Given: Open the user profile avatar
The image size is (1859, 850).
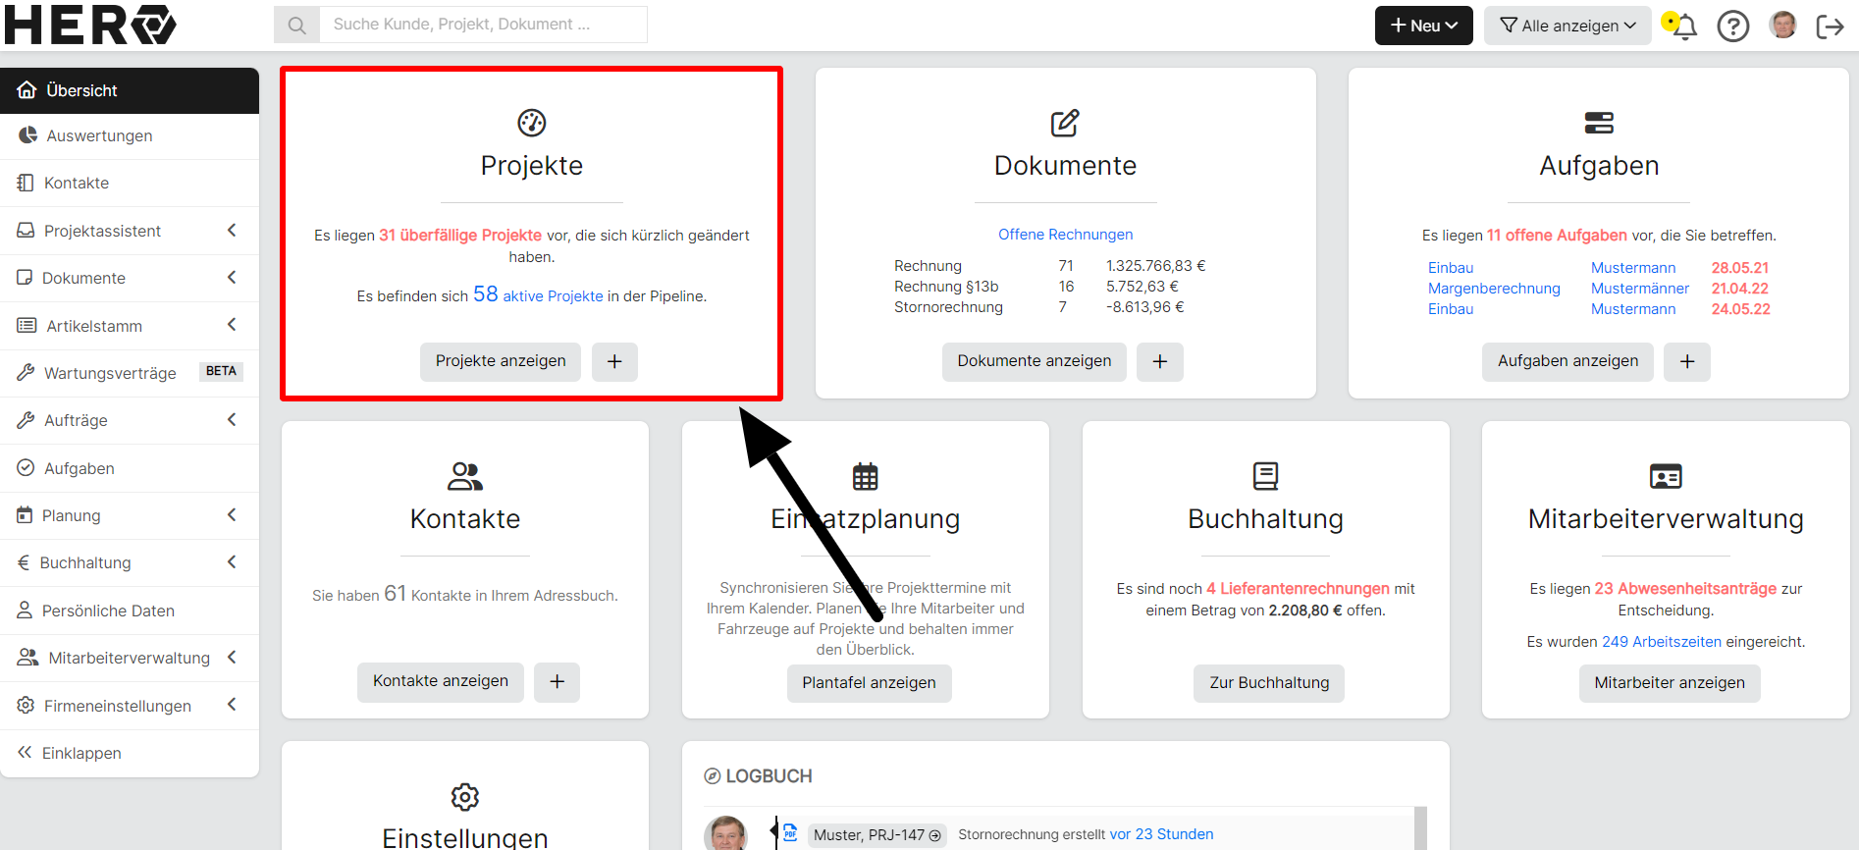Looking at the screenshot, I should [1782, 25].
